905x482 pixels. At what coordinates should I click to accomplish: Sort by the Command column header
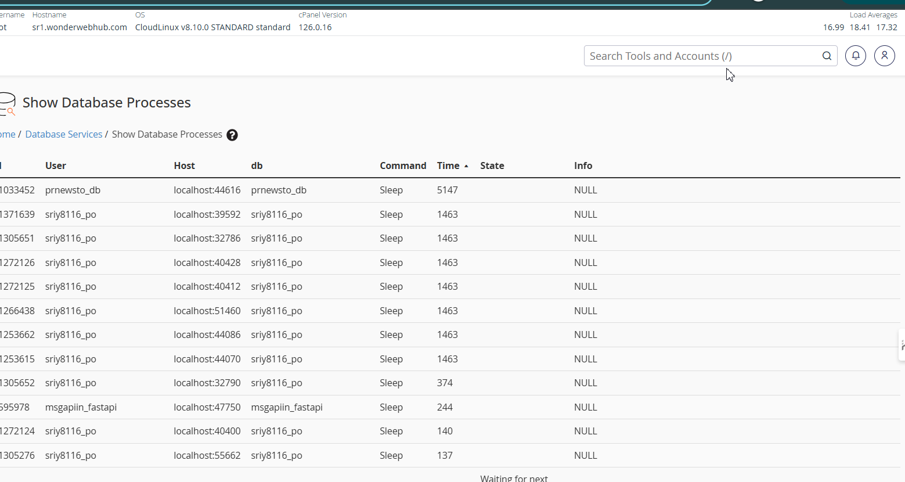pos(403,166)
